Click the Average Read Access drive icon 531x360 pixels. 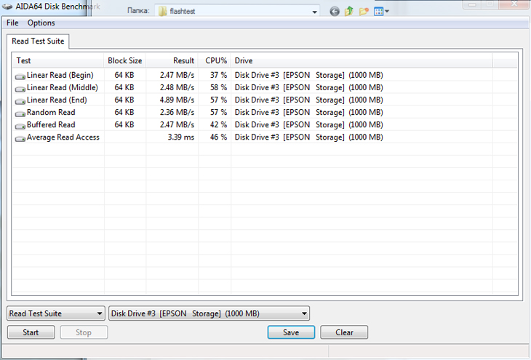tap(20, 138)
